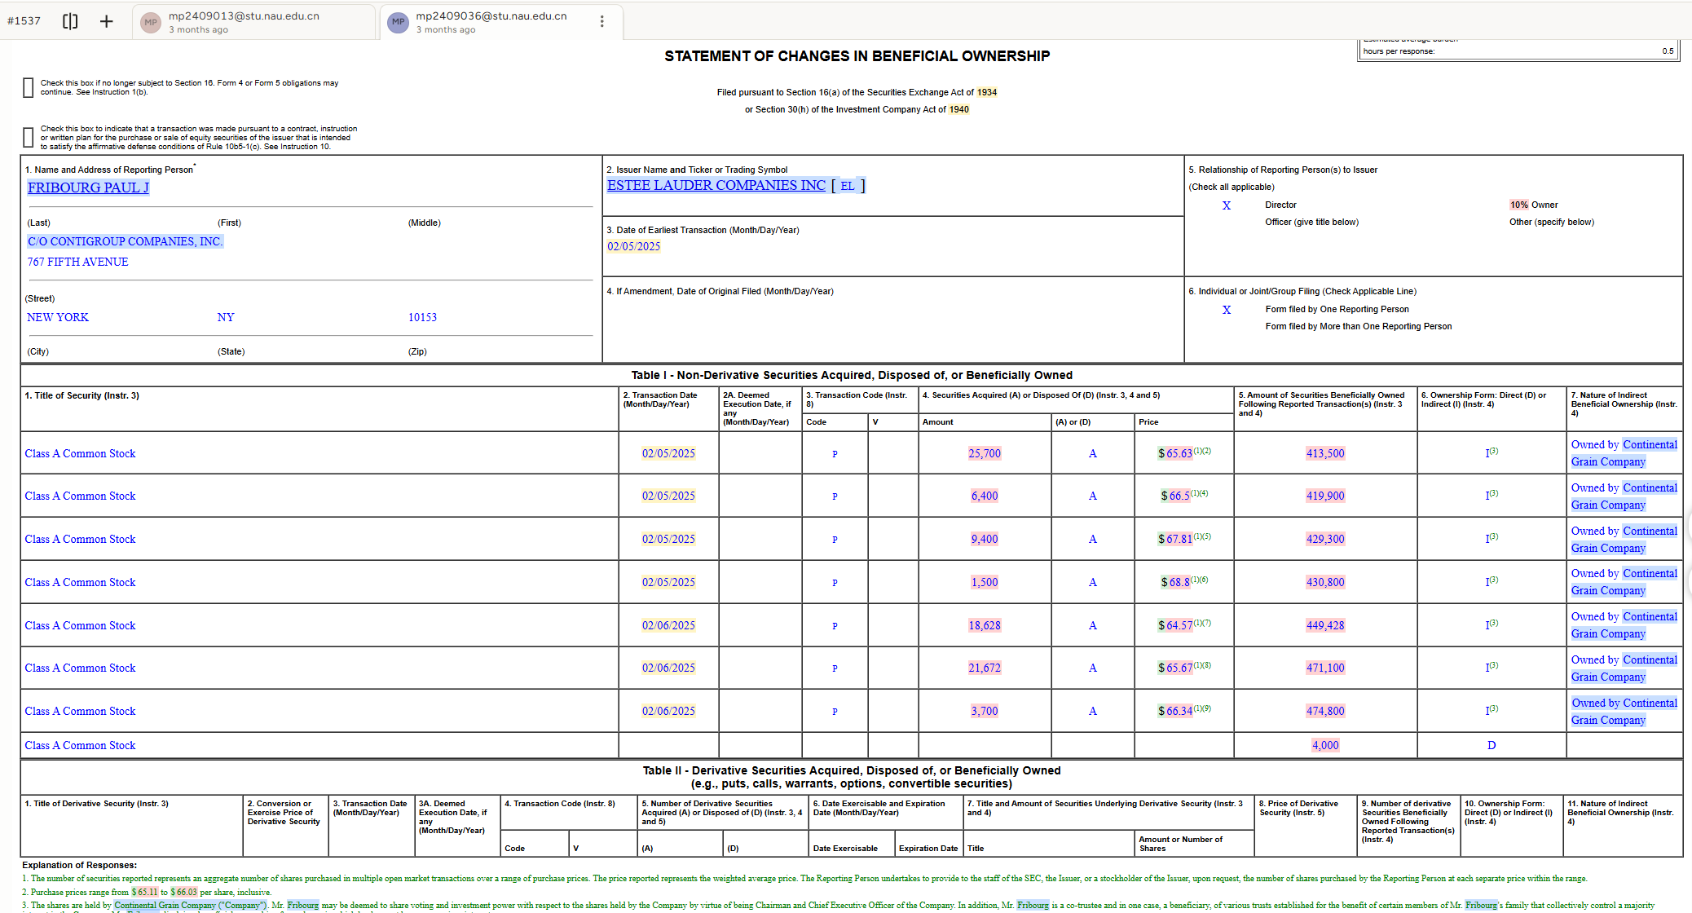
Task: Toggle the X for Form filed by One Reporting Person
Action: click(x=1227, y=310)
